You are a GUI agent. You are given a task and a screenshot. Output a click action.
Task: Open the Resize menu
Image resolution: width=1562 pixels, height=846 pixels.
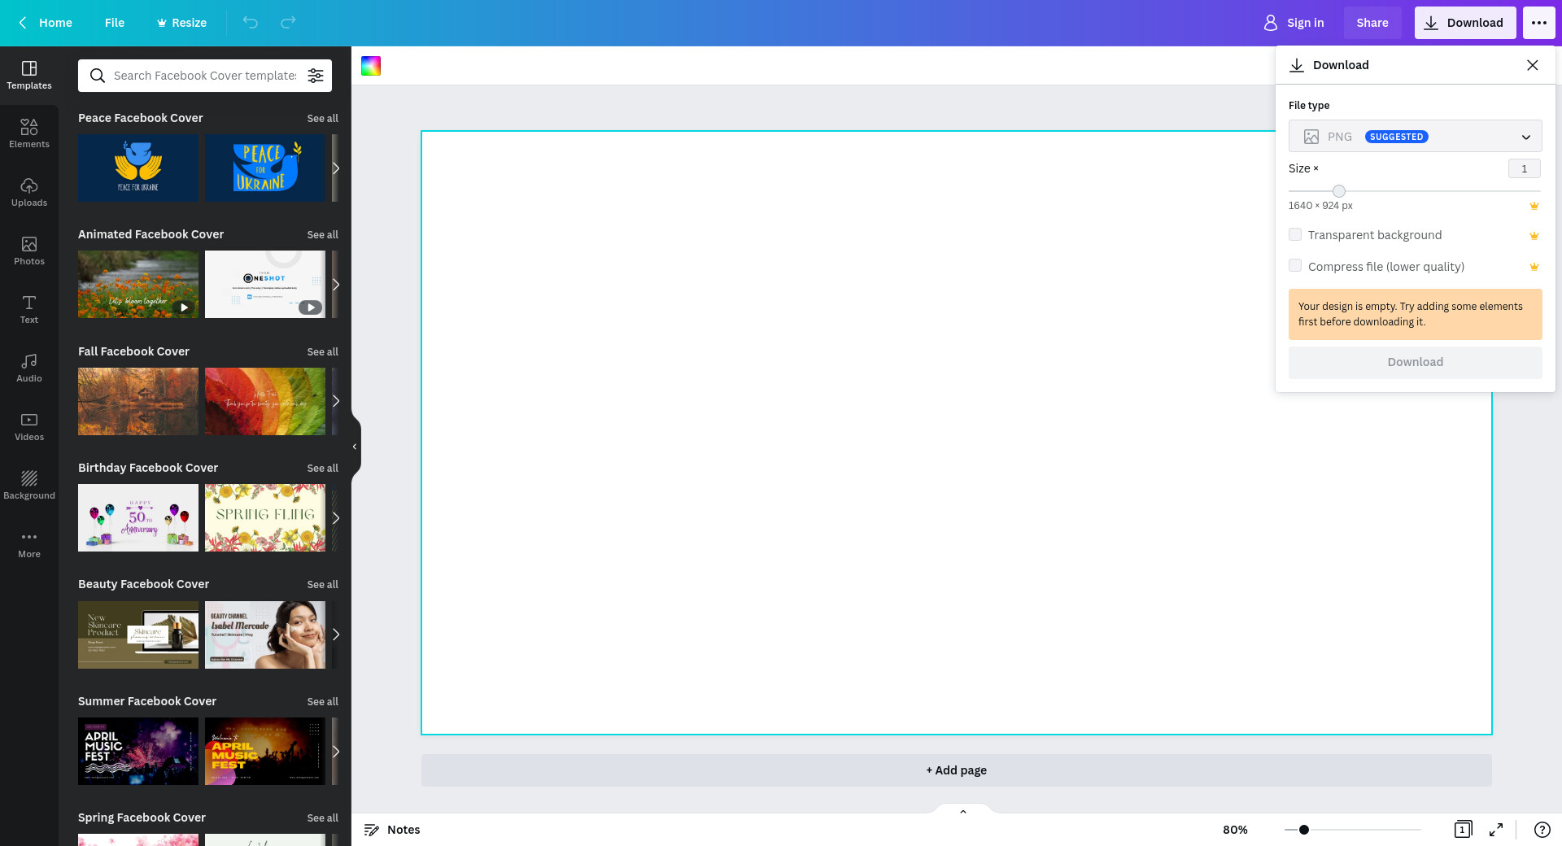point(181,23)
